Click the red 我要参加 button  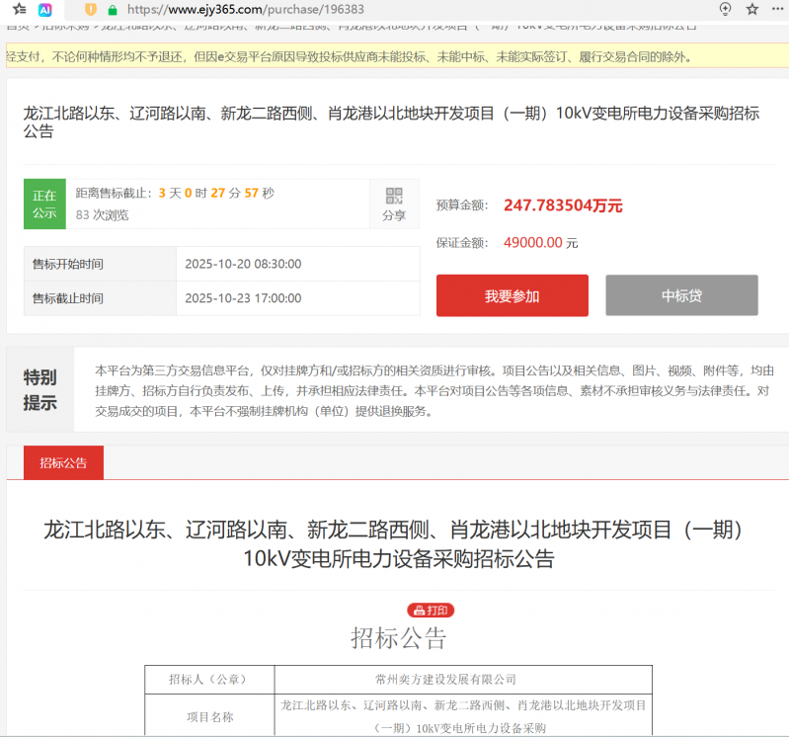point(512,295)
